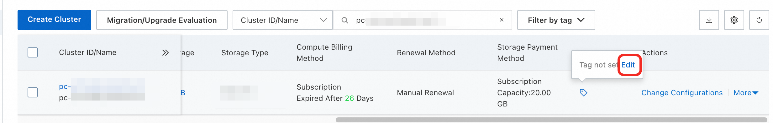This screenshot has width=773, height=123.
Task: Click the download list icon
Action: point(709,20)
